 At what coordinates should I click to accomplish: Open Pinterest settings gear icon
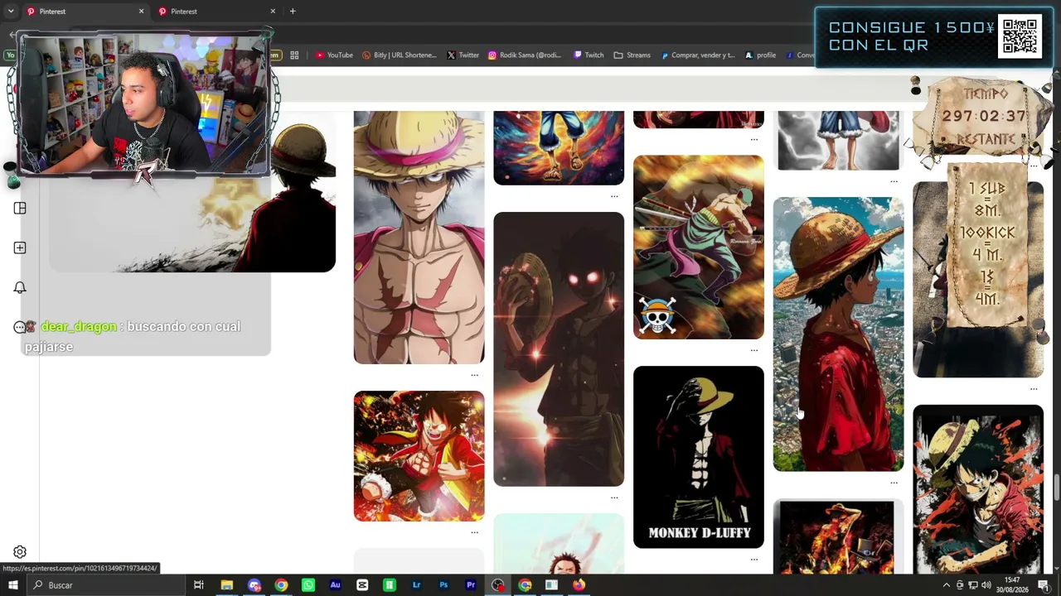(20, 552)
